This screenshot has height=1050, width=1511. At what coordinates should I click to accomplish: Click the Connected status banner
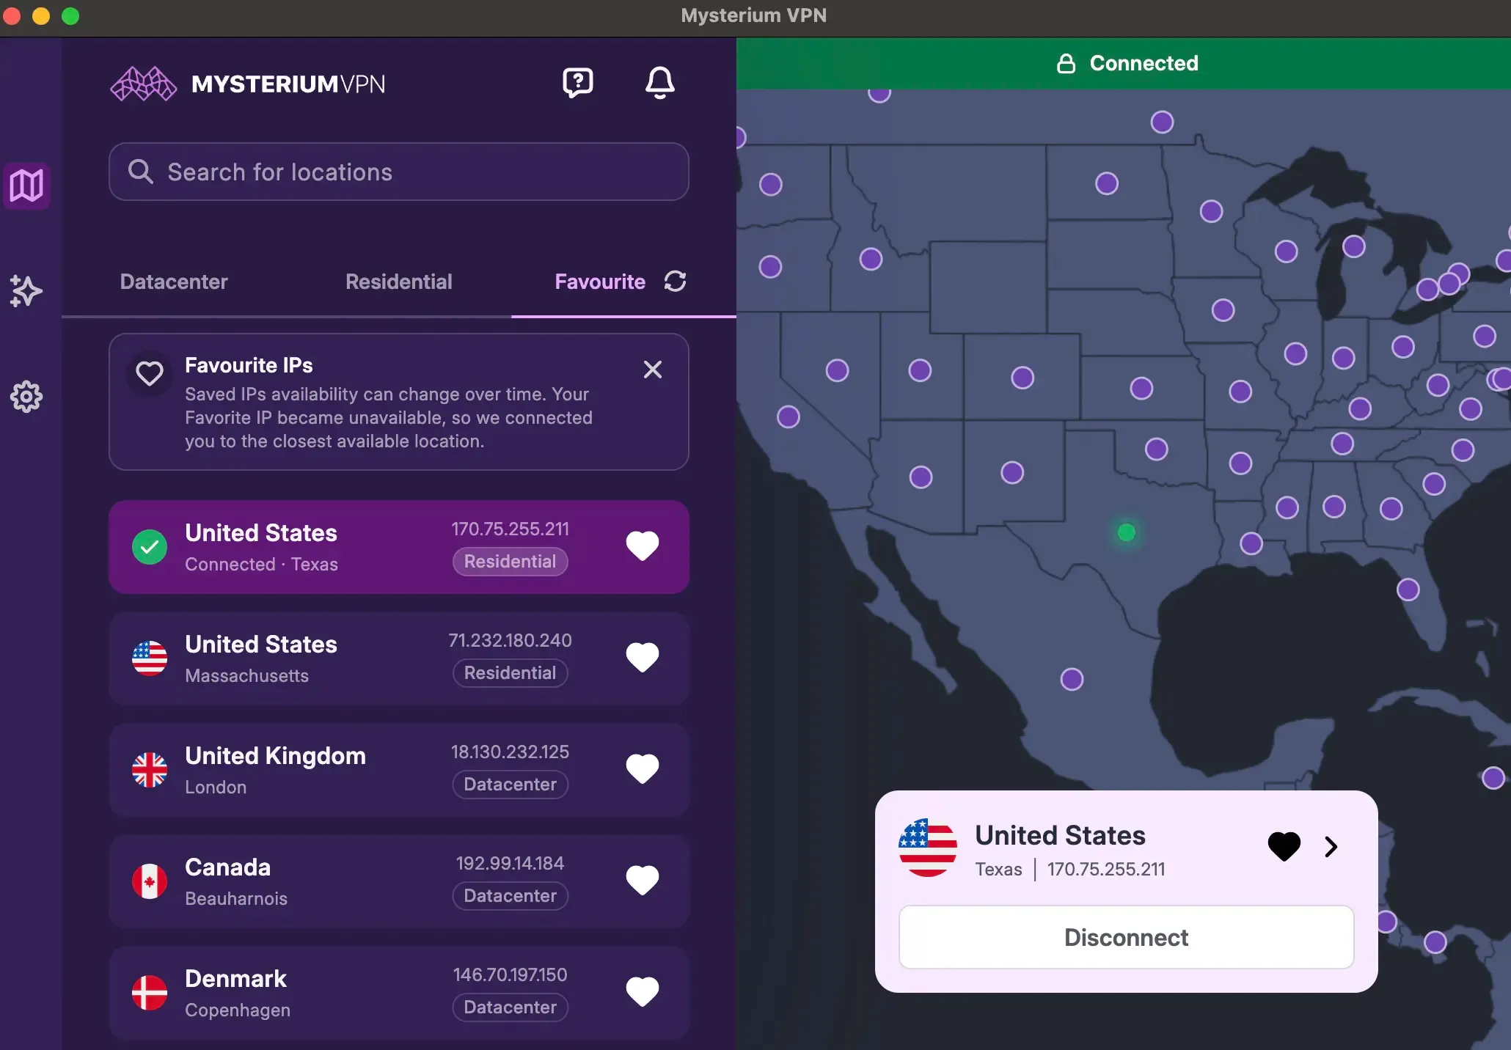(x=1124, y=64)
